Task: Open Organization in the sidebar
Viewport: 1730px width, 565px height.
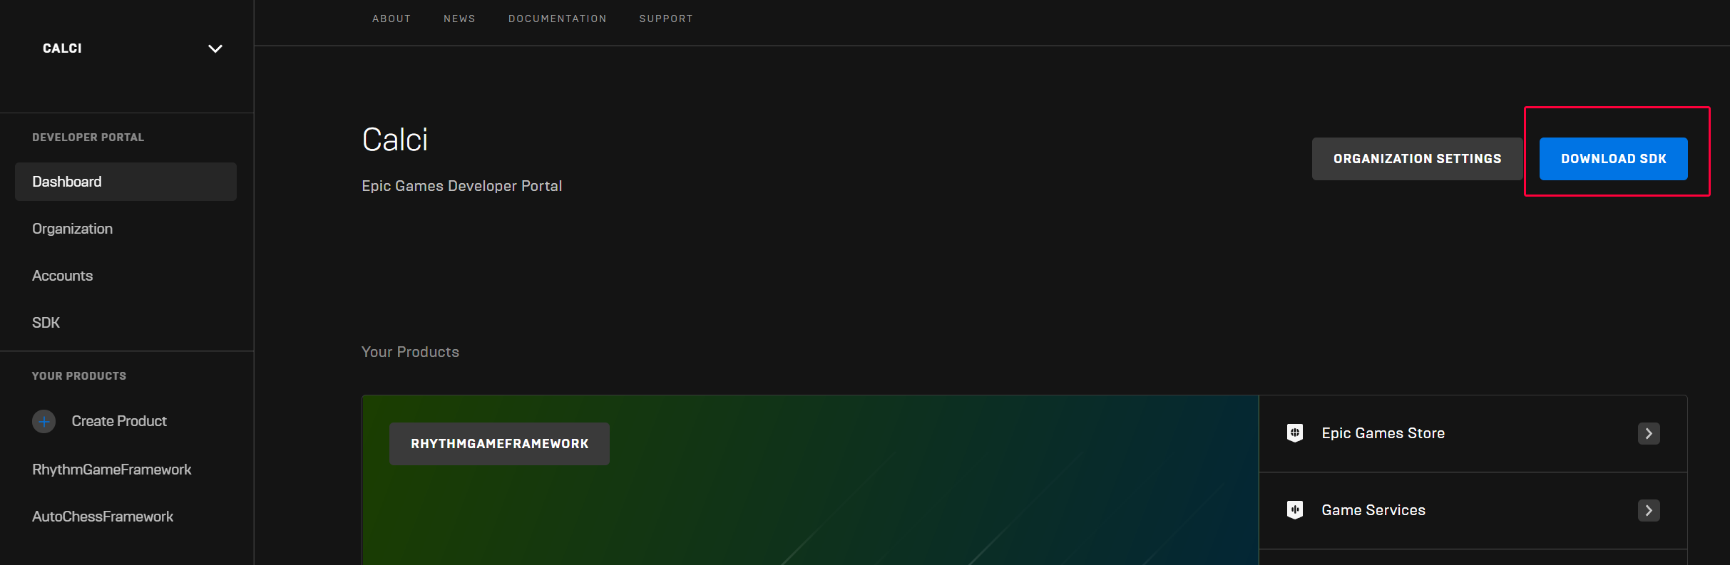Action: (72, 229)
